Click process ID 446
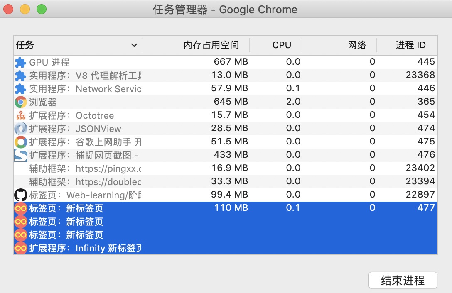Image resolution: width=452 pixels, height=293 pixels. click(x=426, y=88)
